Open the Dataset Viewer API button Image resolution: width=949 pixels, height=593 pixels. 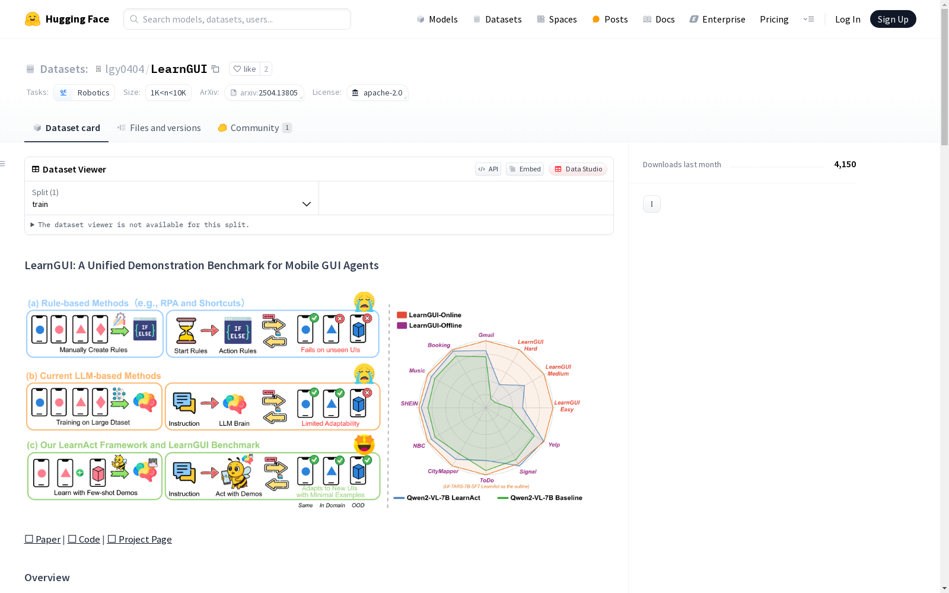point(488,169)
